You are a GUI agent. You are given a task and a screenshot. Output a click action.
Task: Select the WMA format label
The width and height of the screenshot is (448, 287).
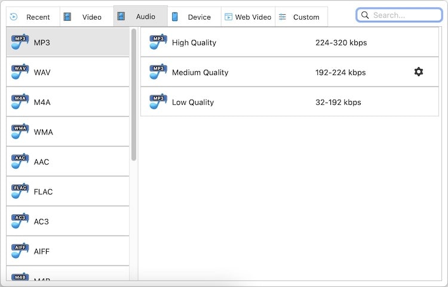coord(43,132)
